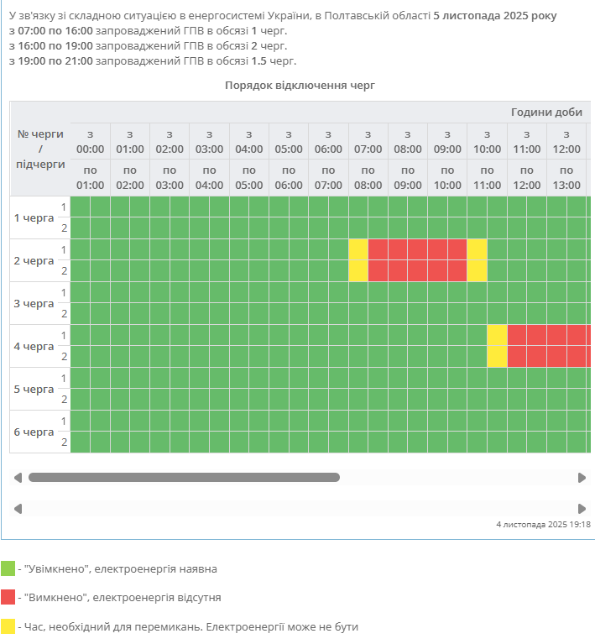Select the "6 черга" row label
Screen dimensions: 595x644
click(34, 432)
